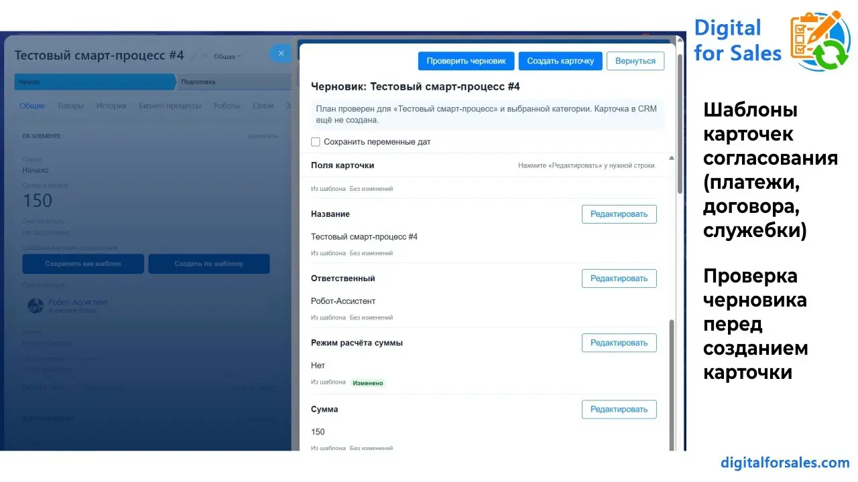Switch to the Связи tab
This screenshot has height=482, width=858.
pyautogui.click(x=263, y=106)
